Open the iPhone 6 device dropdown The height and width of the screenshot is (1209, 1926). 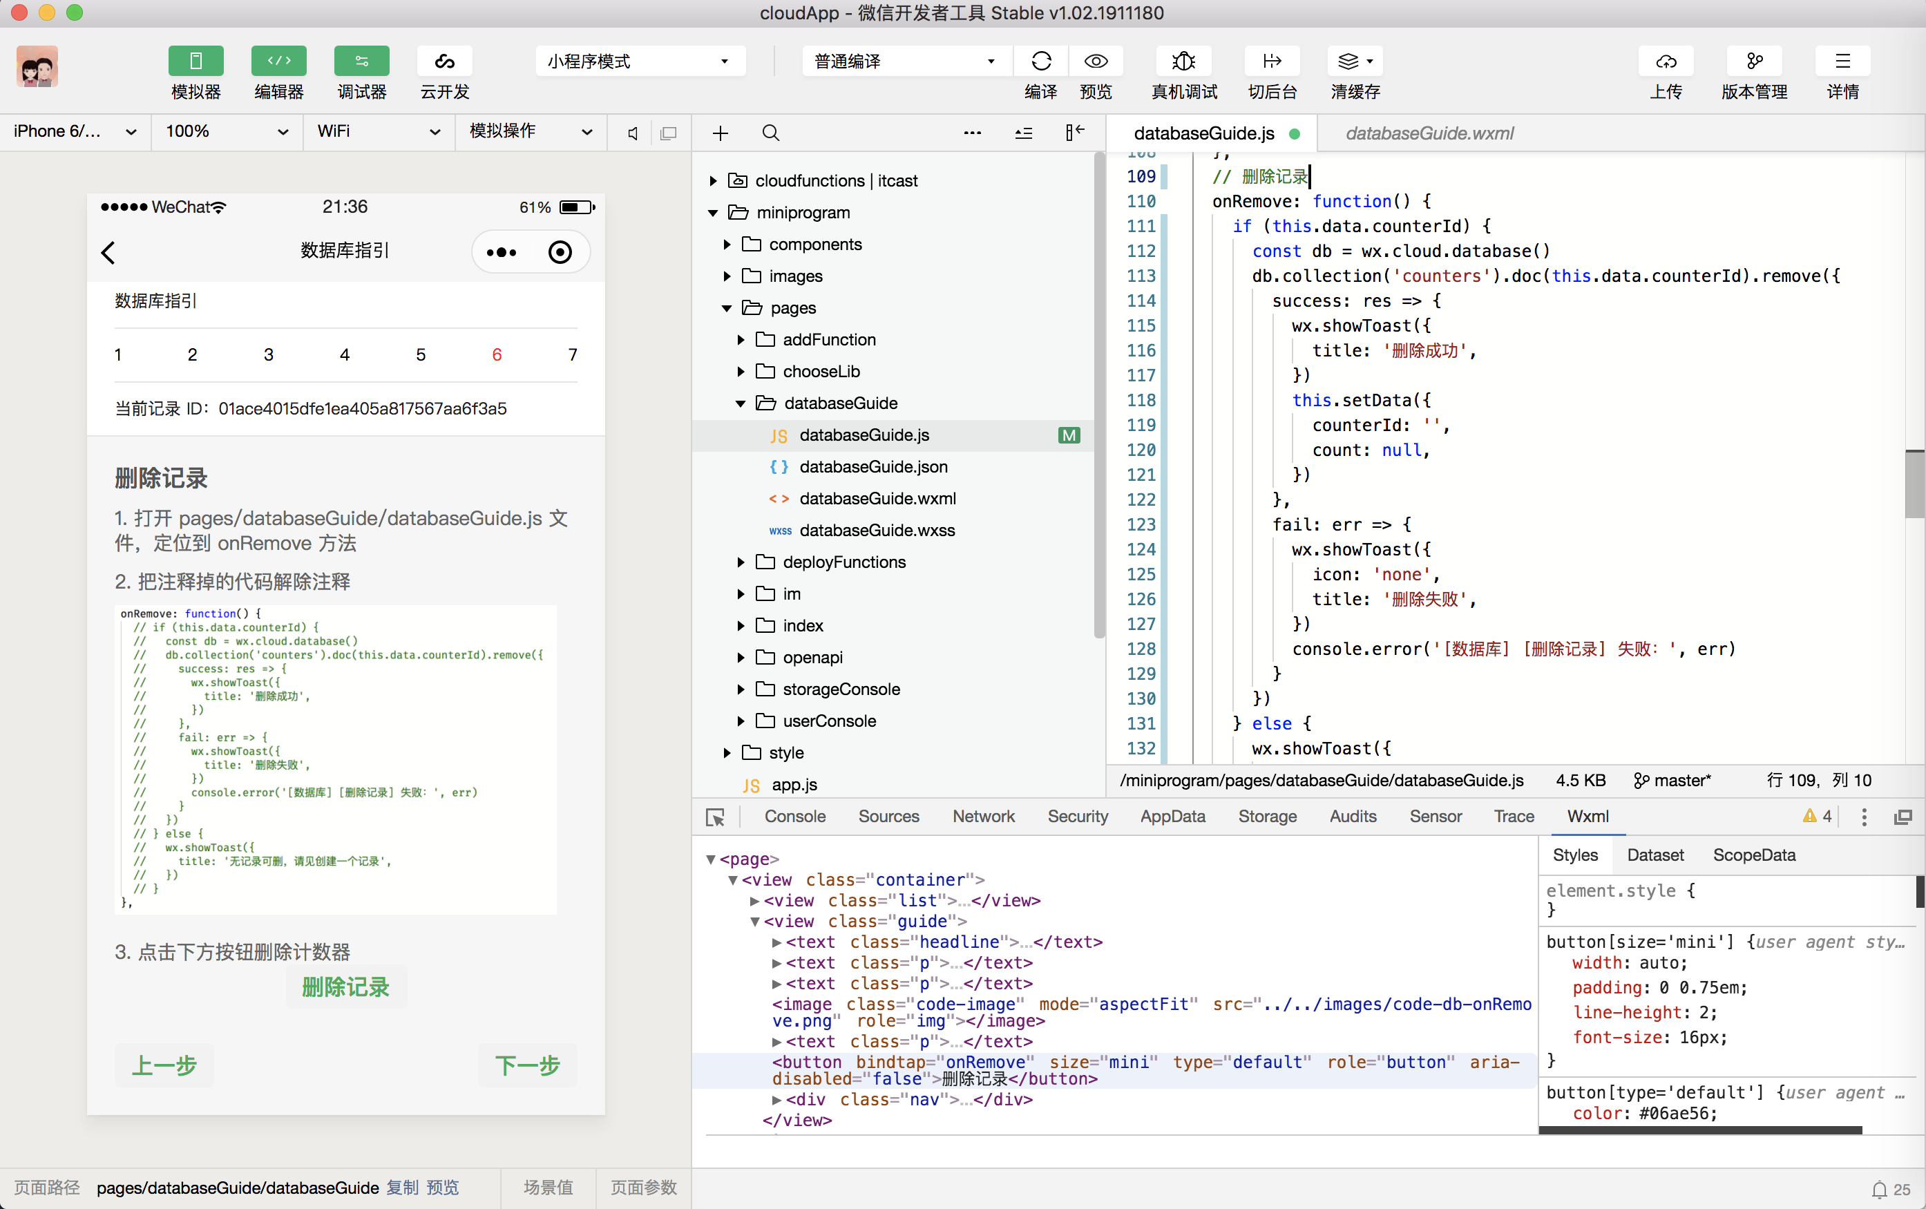pyautogui.click(x=75, y=131)
